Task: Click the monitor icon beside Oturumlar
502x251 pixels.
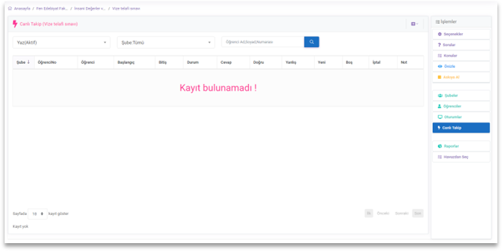Action: (x=440, y=117)
